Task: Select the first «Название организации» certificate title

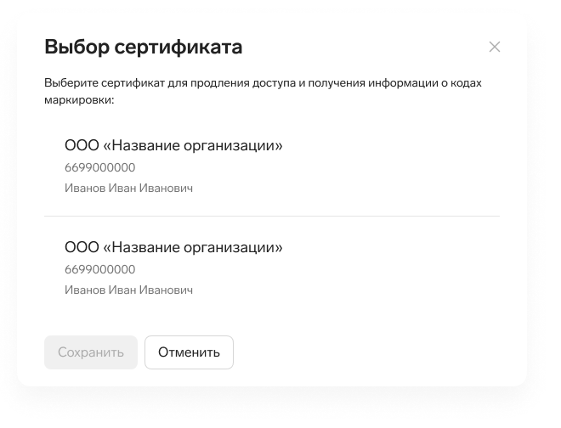Action: [173, 145]
